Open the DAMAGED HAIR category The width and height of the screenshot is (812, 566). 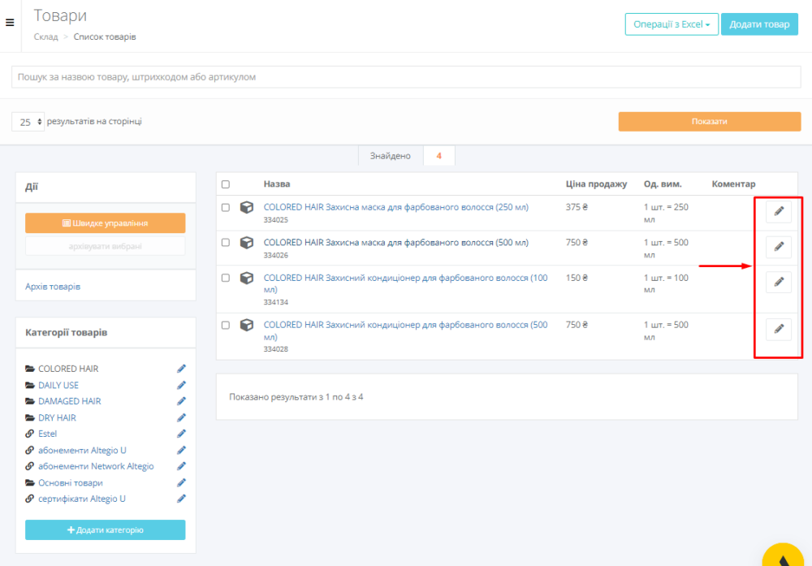69,401
